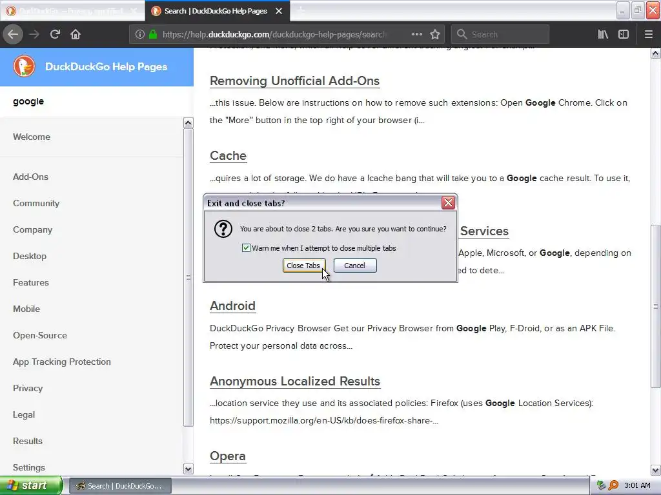
Task: Click the green network tray icon
Action: click(601, 485)
